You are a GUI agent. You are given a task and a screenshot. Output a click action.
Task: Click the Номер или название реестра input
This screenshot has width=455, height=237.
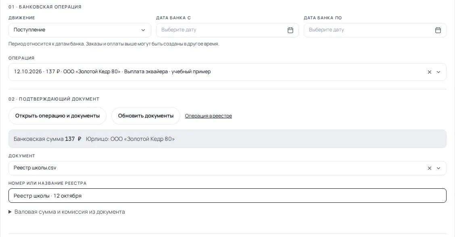point(227,196)
